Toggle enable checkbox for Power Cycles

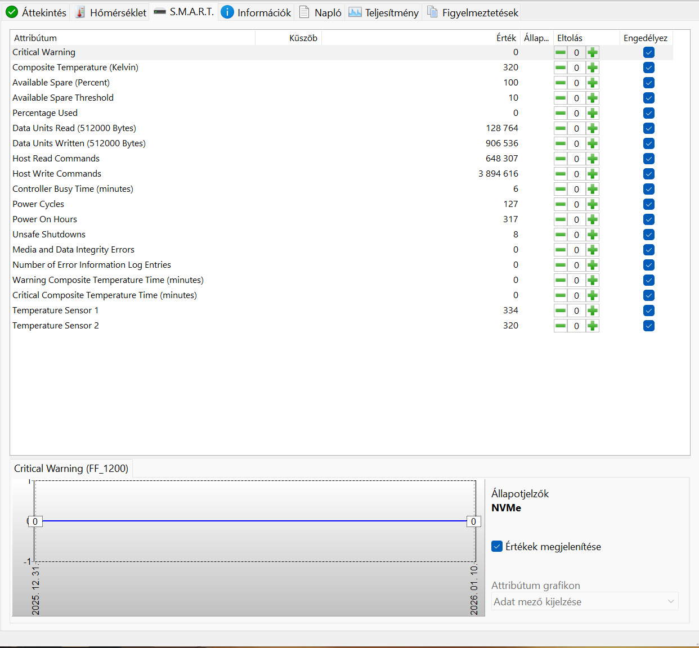click(649, 204)
